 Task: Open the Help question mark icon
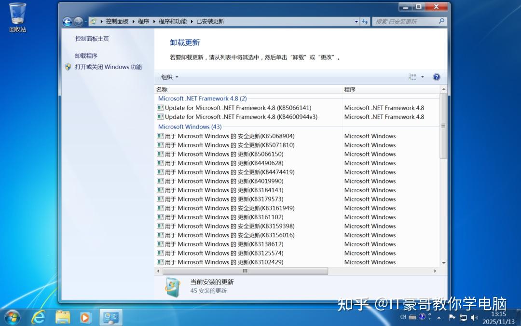[436, 77]
